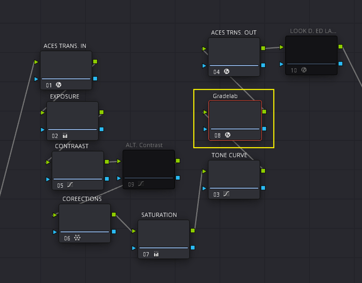362x283 pixels.
Task: Click the SATURATION node label
Action: point(159,215)
